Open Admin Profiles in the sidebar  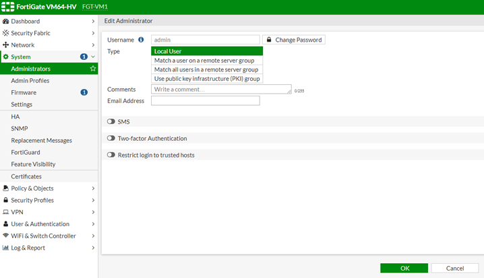30,81
